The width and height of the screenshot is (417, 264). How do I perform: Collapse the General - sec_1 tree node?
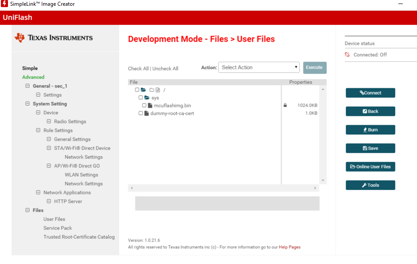point(28,86)
